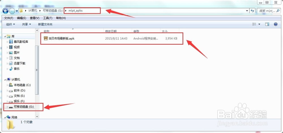
Task: Click mipt_apks in the address breadcrumb
Action: [76, 11]
